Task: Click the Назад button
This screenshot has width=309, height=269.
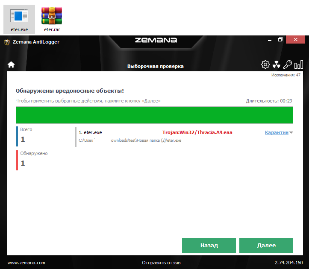Action: 209,245
